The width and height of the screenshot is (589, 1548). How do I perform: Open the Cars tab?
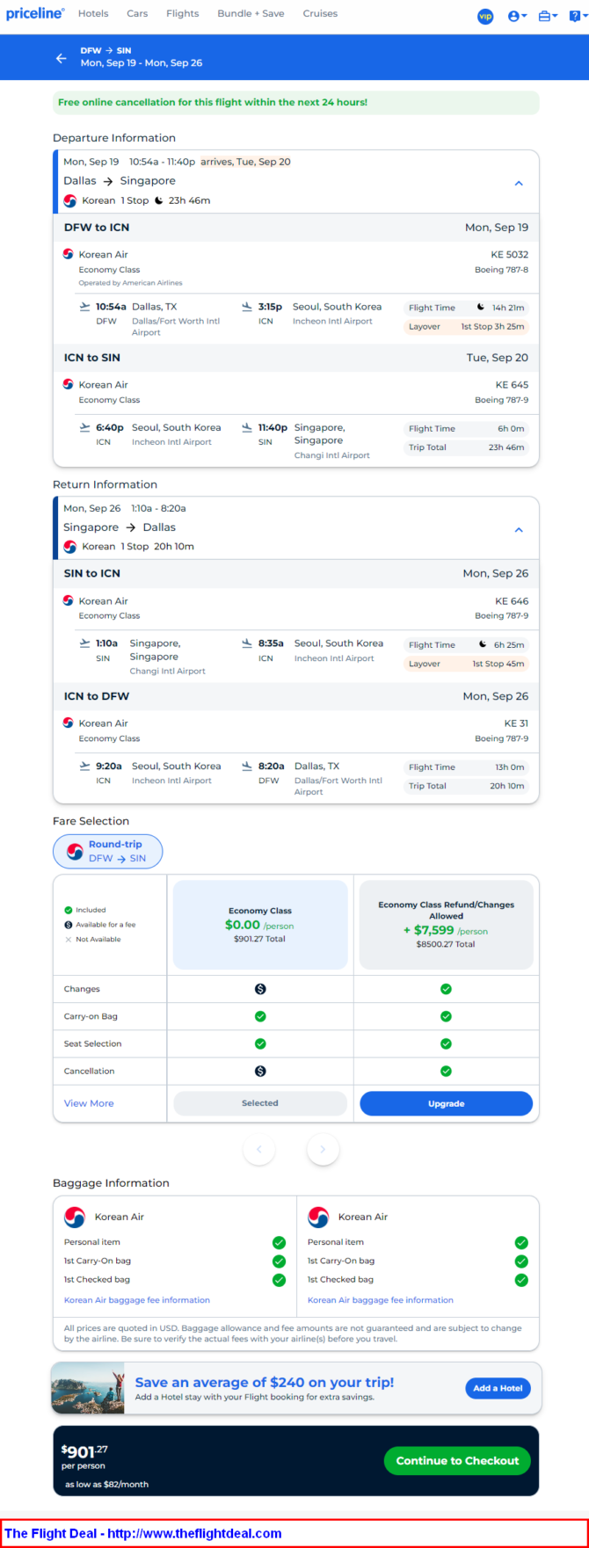pyautogui.click(x=137, y=14)
